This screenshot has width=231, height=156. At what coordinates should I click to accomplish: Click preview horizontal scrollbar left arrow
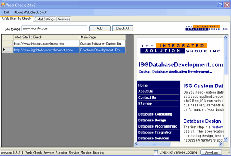point(136,144)
